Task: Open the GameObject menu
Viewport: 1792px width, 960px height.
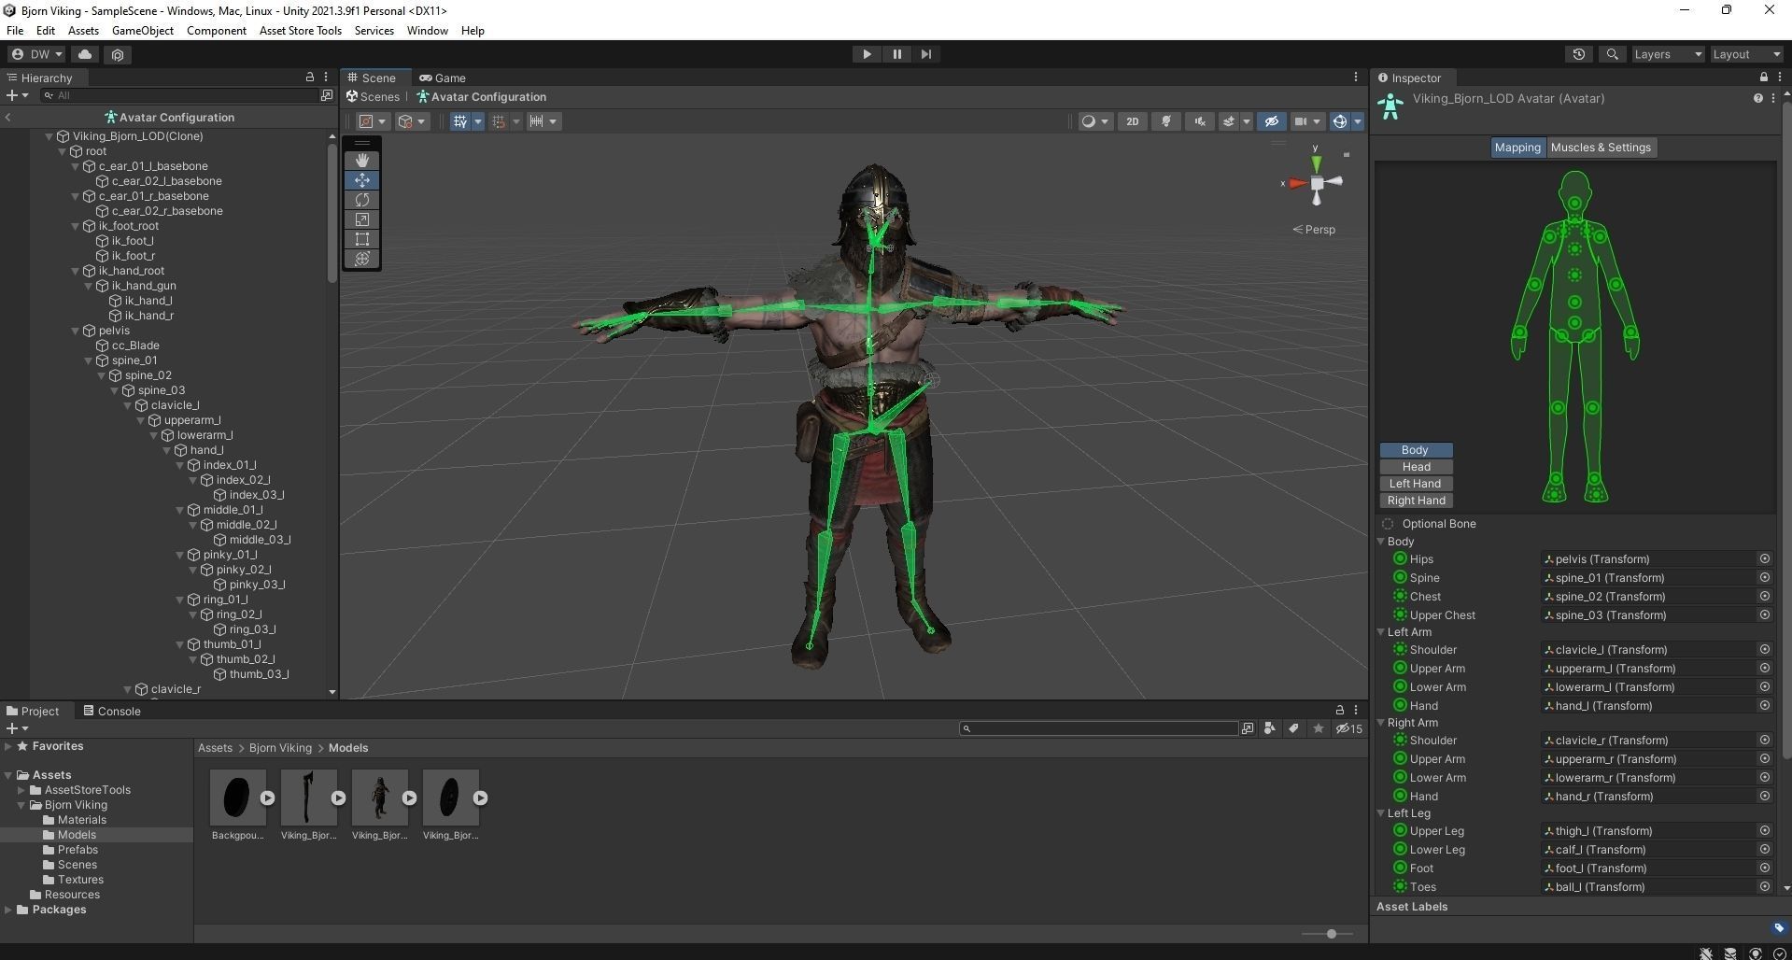Action: point(143,31)
